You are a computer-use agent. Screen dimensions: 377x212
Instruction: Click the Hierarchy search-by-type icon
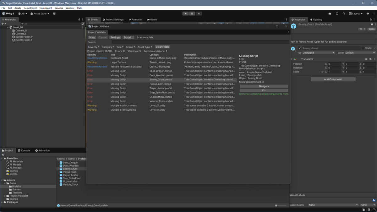(x=83, y=24)
